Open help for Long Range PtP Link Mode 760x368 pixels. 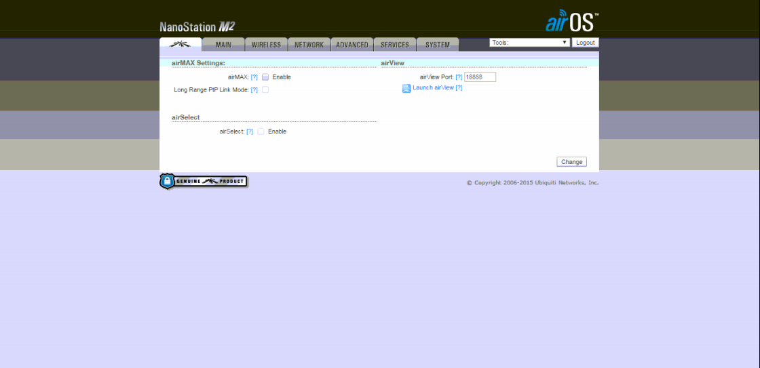[254, 89]
